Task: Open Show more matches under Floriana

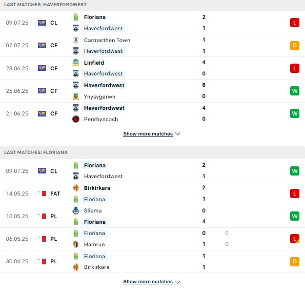Action: pyautogui.click(x=148, y=282)
